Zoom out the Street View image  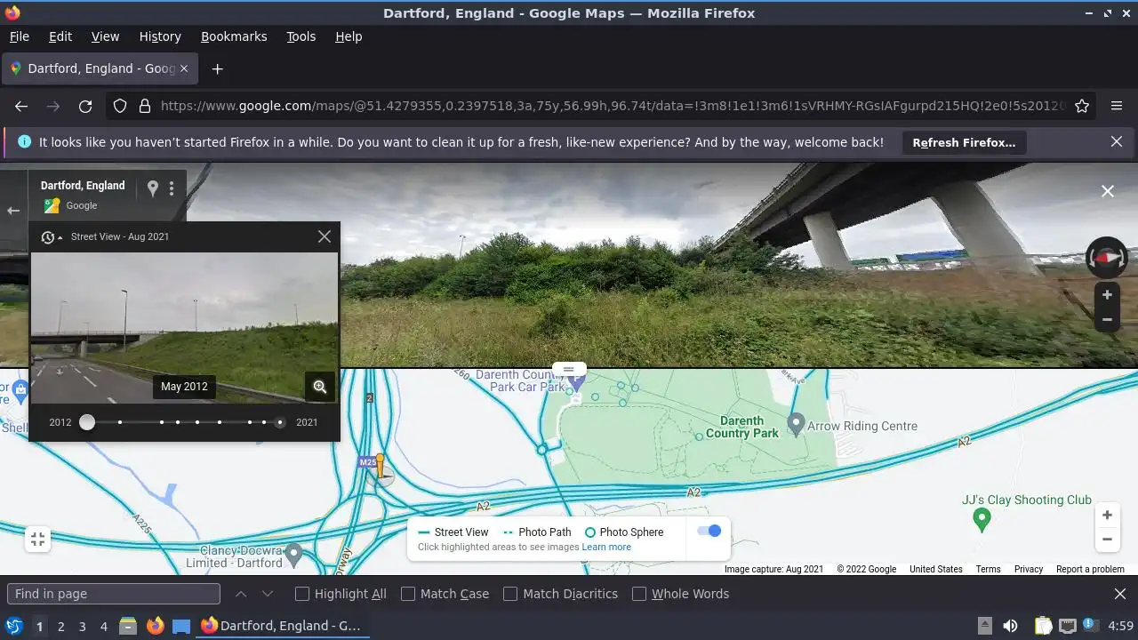(1107, 319)
